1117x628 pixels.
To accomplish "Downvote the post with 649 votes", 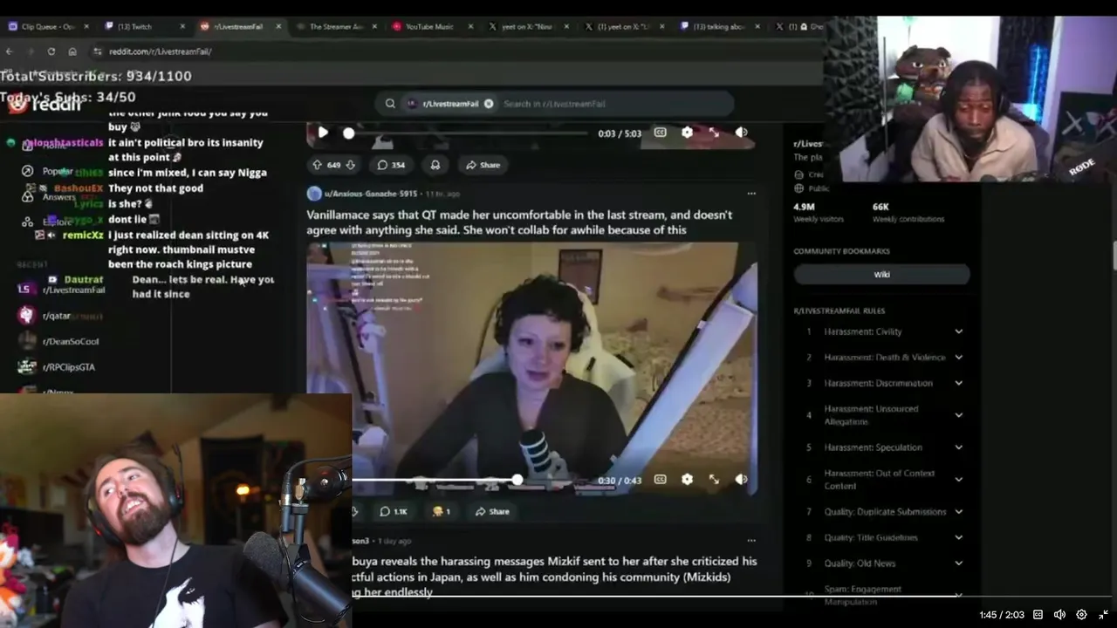I will point(350,165).
